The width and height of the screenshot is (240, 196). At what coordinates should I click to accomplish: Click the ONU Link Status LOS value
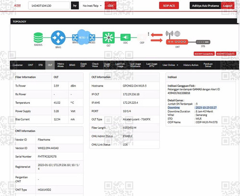125,145
